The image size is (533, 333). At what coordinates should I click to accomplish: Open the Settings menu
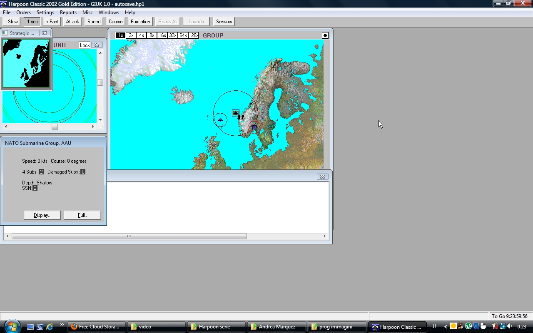(x=45, y=12)
